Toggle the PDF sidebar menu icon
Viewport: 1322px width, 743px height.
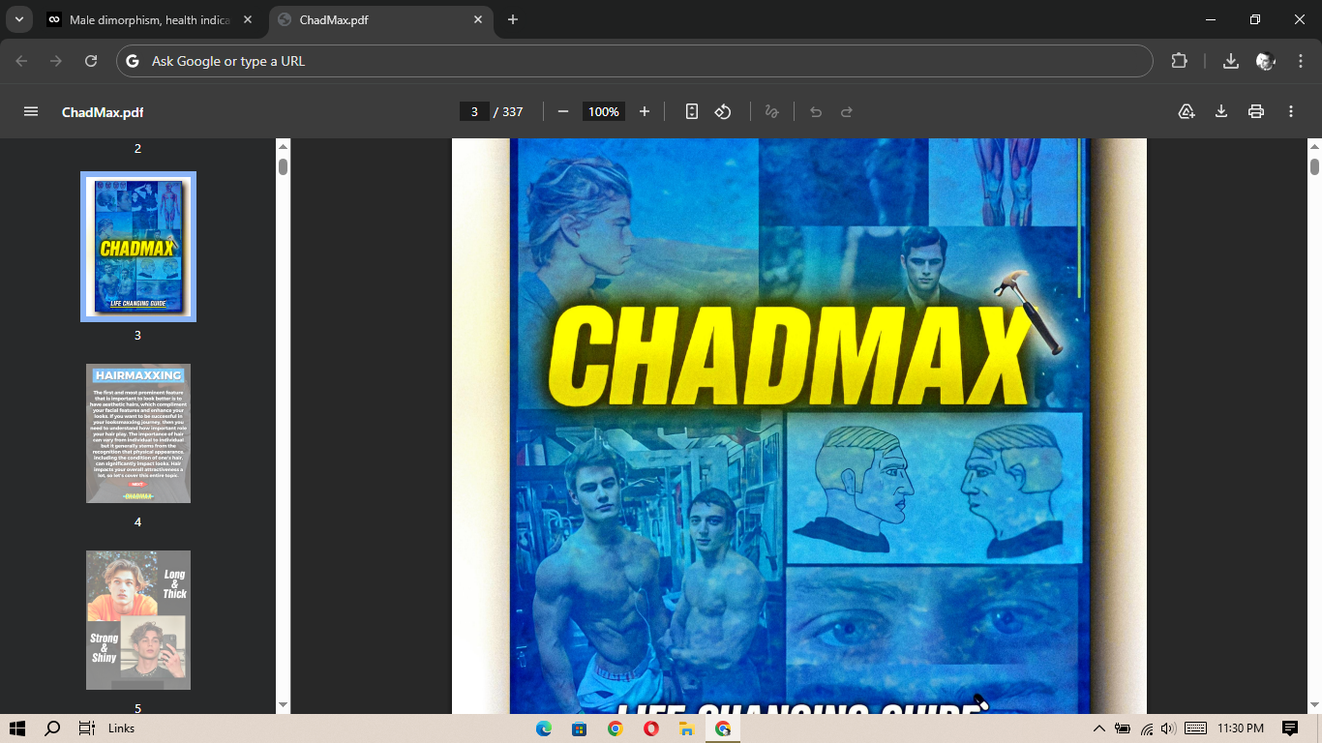tap(31, 111)
